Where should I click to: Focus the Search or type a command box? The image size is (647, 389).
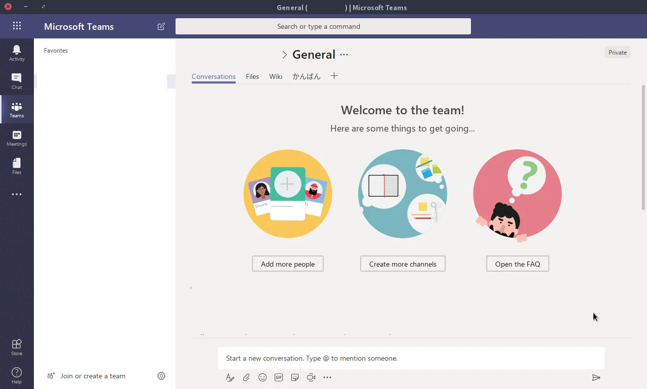tap(323, 26)
